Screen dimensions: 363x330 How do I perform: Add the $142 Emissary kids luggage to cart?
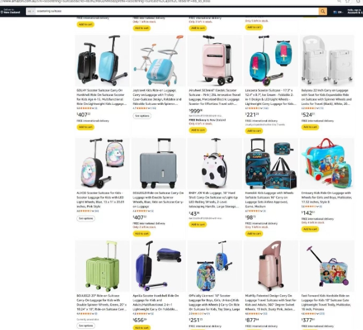coord(310,229)
